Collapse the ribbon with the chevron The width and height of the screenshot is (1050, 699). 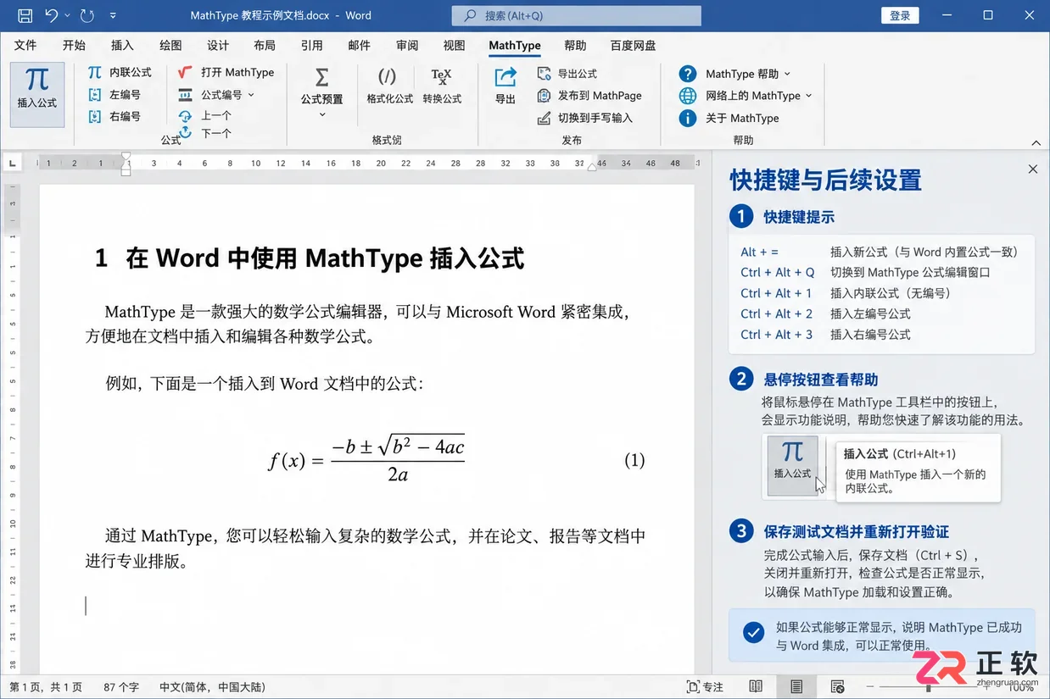click(1036, 142)
